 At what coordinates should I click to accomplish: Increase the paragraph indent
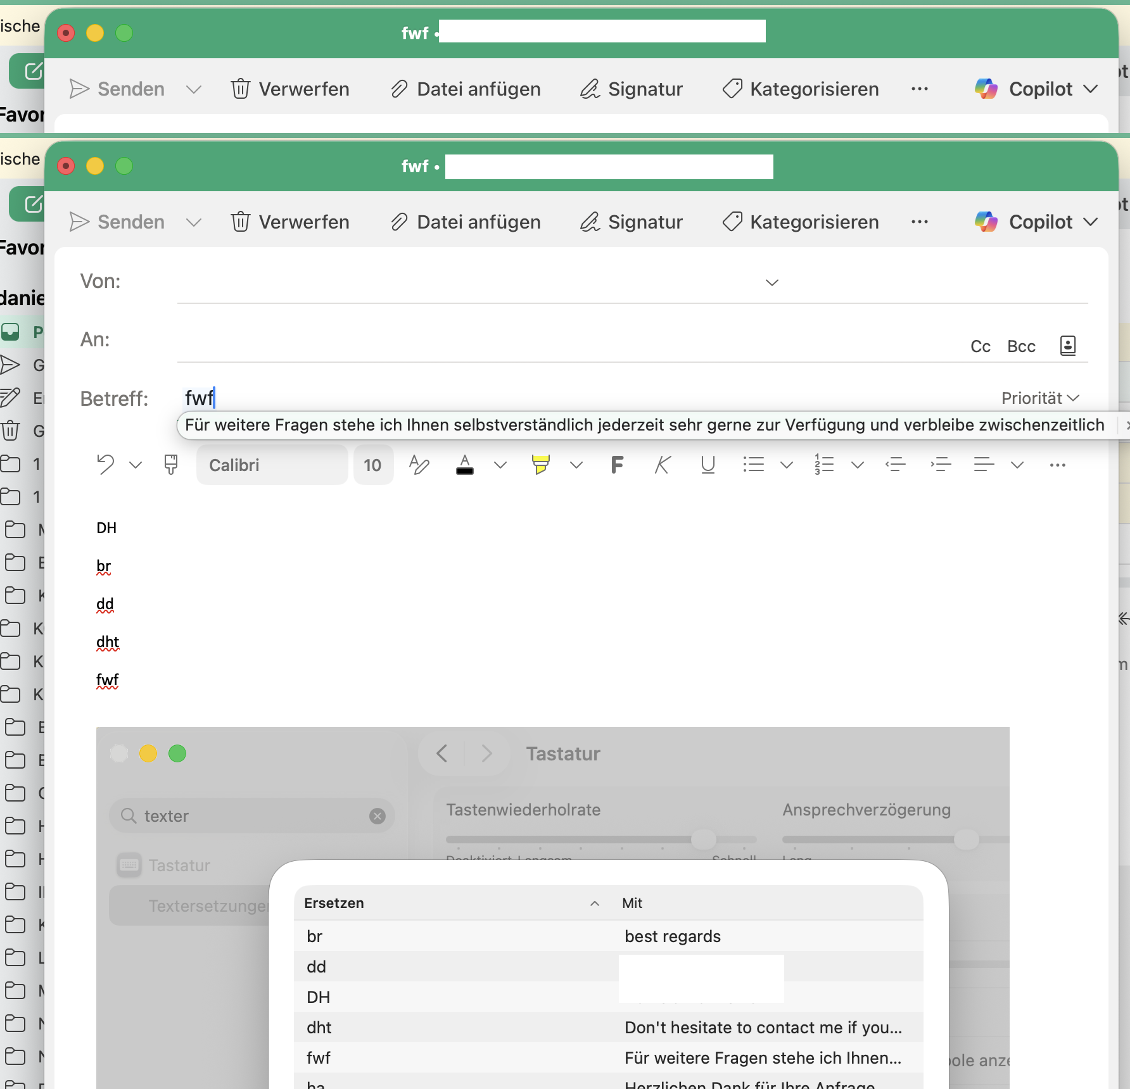pos(941,465)
